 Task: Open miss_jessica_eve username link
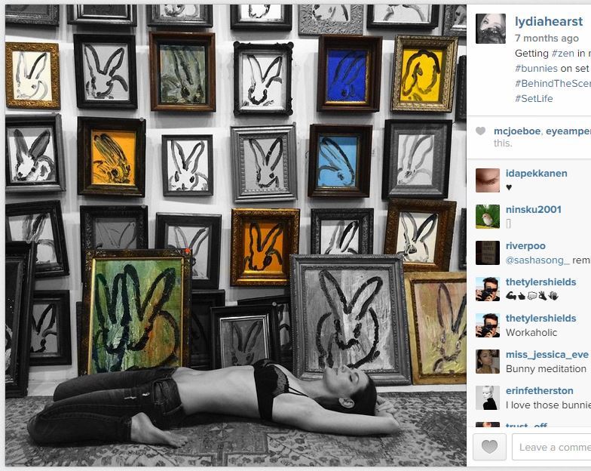pos(547,355)
